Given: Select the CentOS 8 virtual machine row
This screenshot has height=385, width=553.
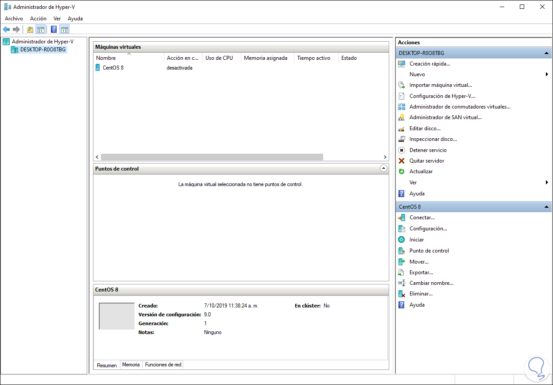Looking at the screenshot, I should [240, 68].
